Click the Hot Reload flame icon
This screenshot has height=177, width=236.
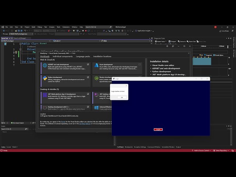(x=69, y=31)
